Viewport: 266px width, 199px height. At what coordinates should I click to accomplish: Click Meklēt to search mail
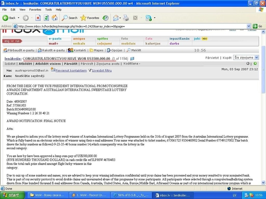pyautogui.click(x=134, y=50)
